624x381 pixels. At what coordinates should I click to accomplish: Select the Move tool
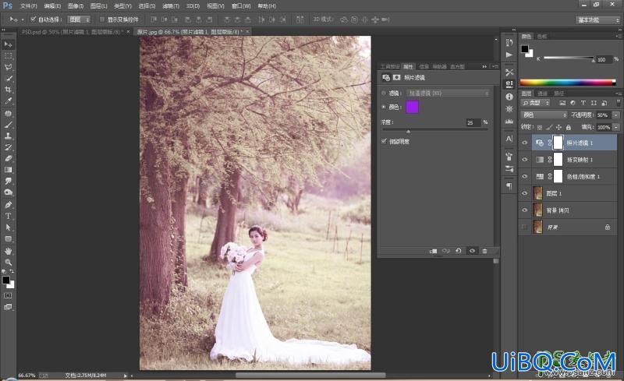click(8, 44)
